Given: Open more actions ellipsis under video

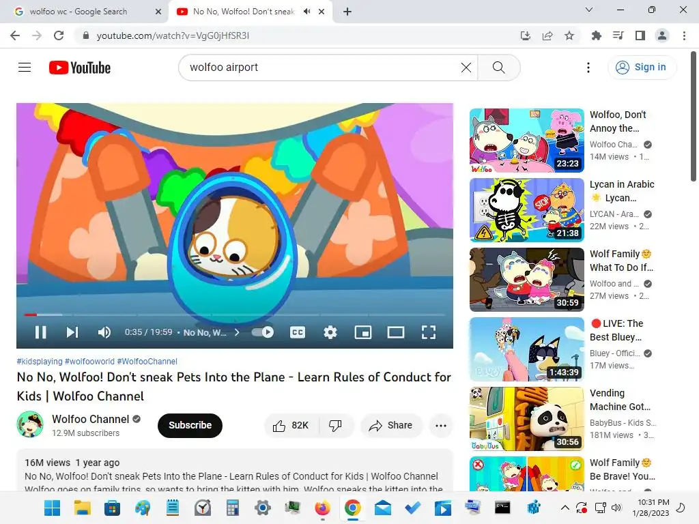Looking at the screenshot, I should tap(440, 426).
